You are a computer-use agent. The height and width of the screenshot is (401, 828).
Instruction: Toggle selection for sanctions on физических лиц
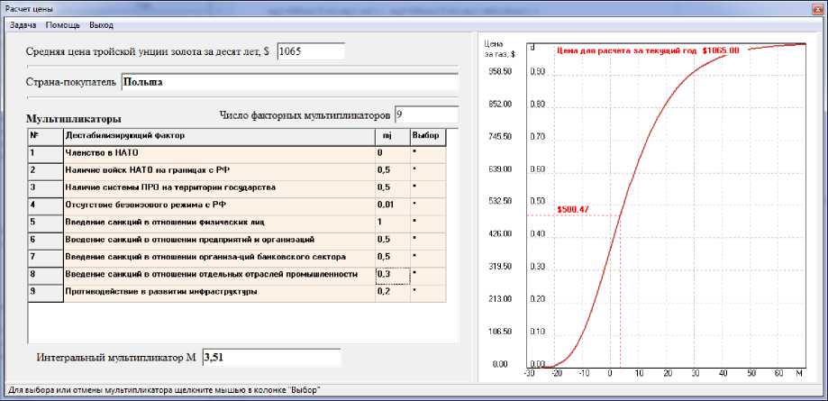(428, 223)
